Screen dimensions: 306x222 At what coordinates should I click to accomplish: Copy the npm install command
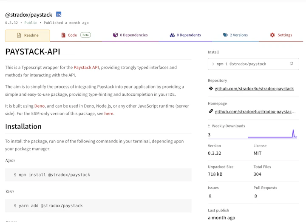291,64
